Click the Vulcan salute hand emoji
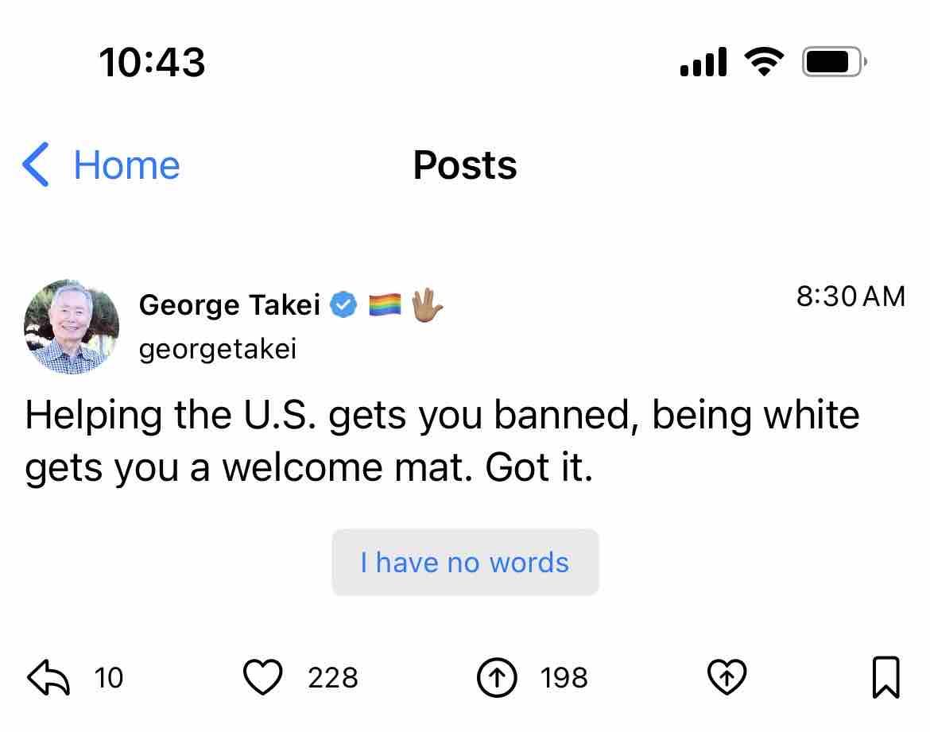930x732 pixels. tap(427, 304)
